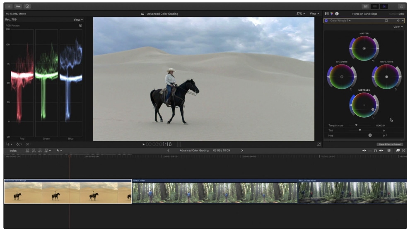Open the timeline Index tab

[x=13, y=150]
